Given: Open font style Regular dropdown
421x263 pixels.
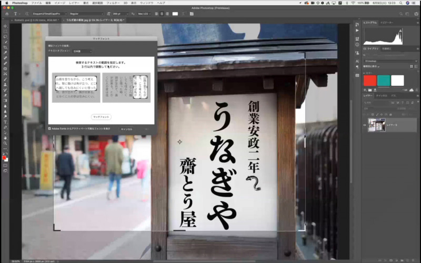Looking at the screenshot, I should click(86, 14).
